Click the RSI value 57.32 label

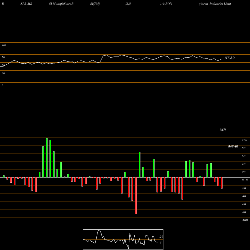tap(230, 58)
